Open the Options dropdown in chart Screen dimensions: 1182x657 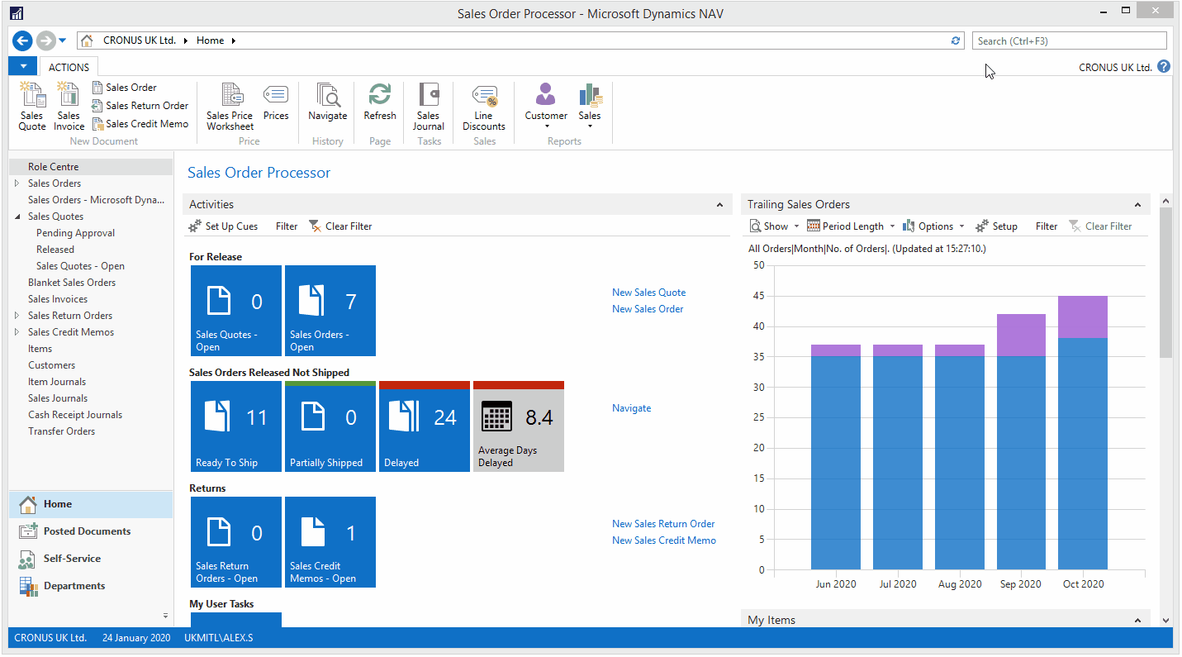(x=933, y=226)
